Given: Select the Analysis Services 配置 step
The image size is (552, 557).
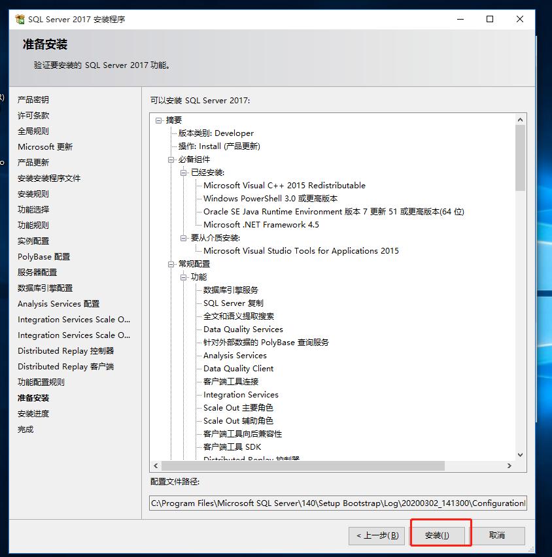Looking at the screenshot, I should pos(59,304).
